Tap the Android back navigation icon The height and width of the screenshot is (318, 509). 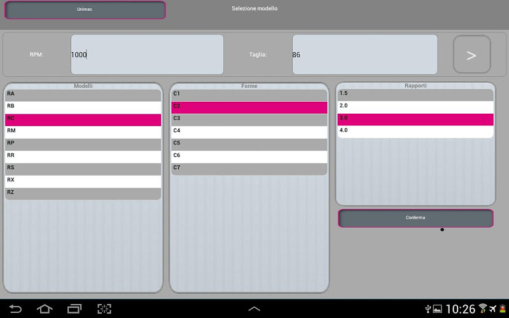[x=15, y=308]
